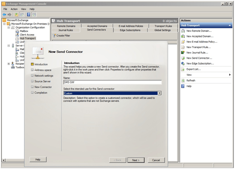Click the Introduction wizard step
This screenshot has height=170, width=238.
click(x=41, y=64)
